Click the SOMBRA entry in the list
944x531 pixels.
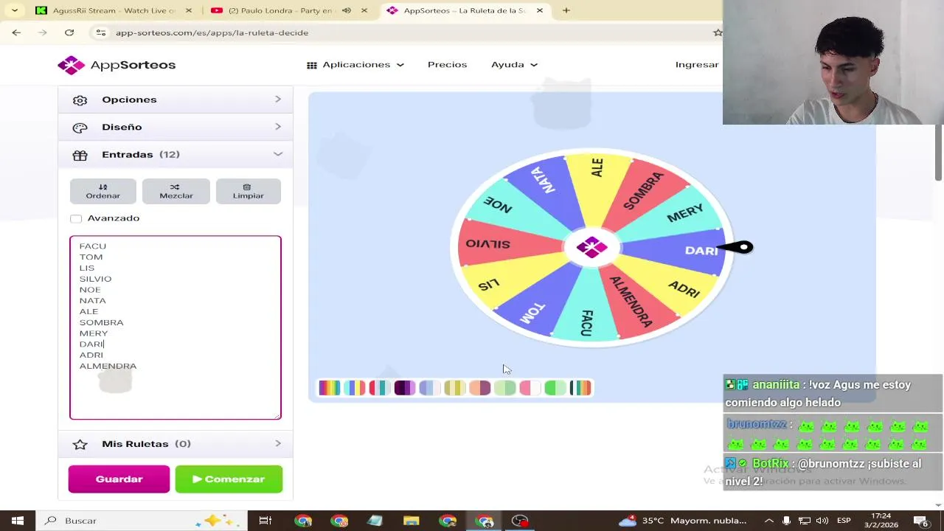coord(102,322)
